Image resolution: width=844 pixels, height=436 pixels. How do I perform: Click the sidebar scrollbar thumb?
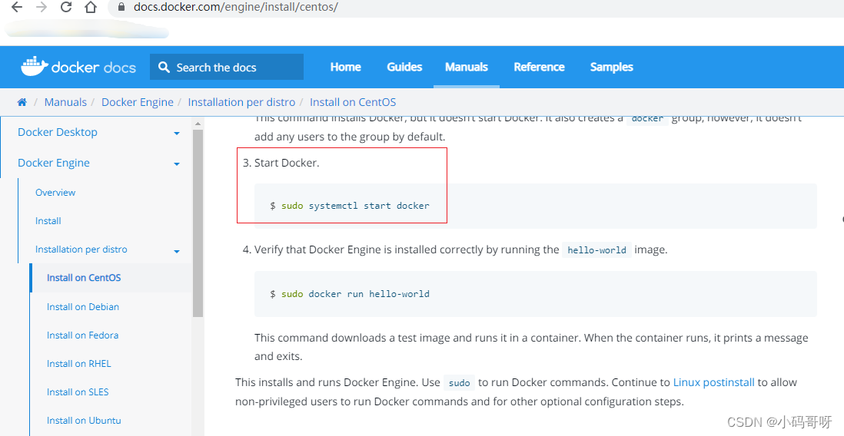[198, 223]
